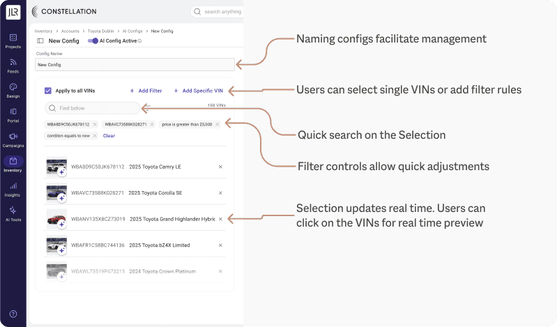Screen dimensions: 557x327
Task: Go to the Design section
Action: [x=13, y=89]
